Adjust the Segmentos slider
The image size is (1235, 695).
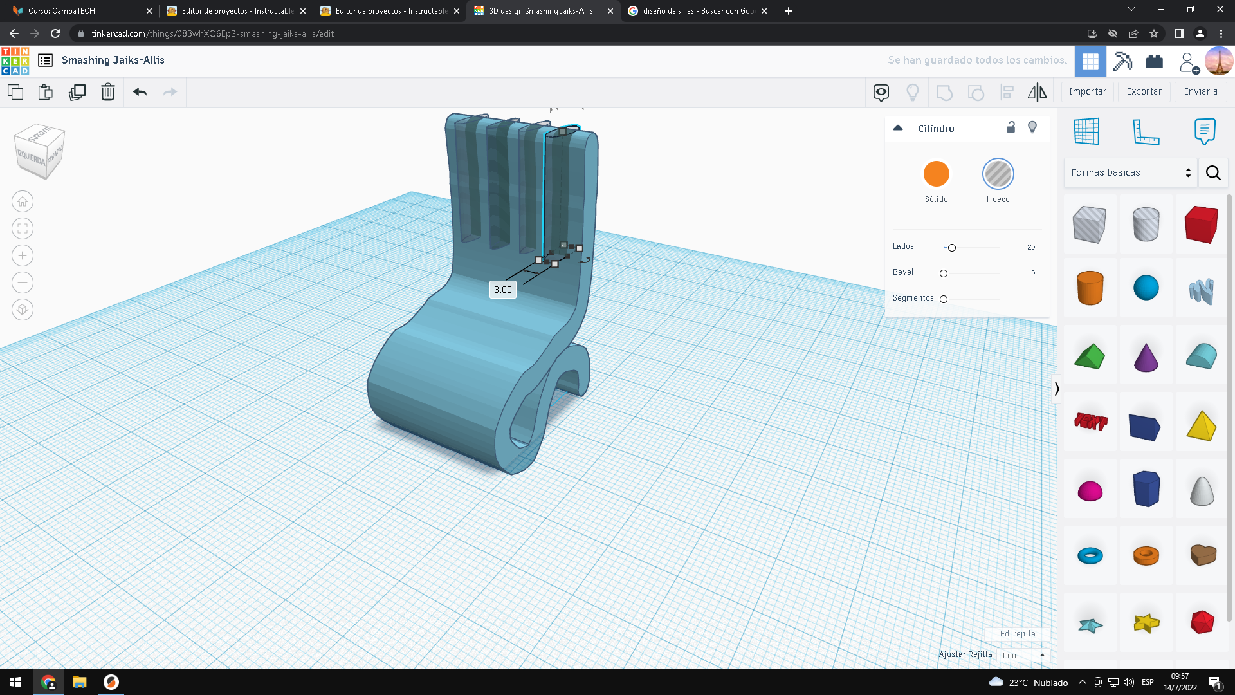click(944, 299)
